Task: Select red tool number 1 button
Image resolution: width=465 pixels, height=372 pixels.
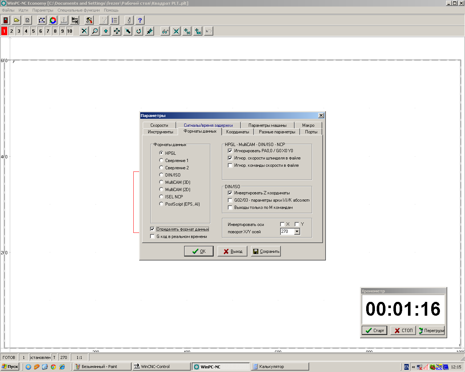Action: click(4, 31)
